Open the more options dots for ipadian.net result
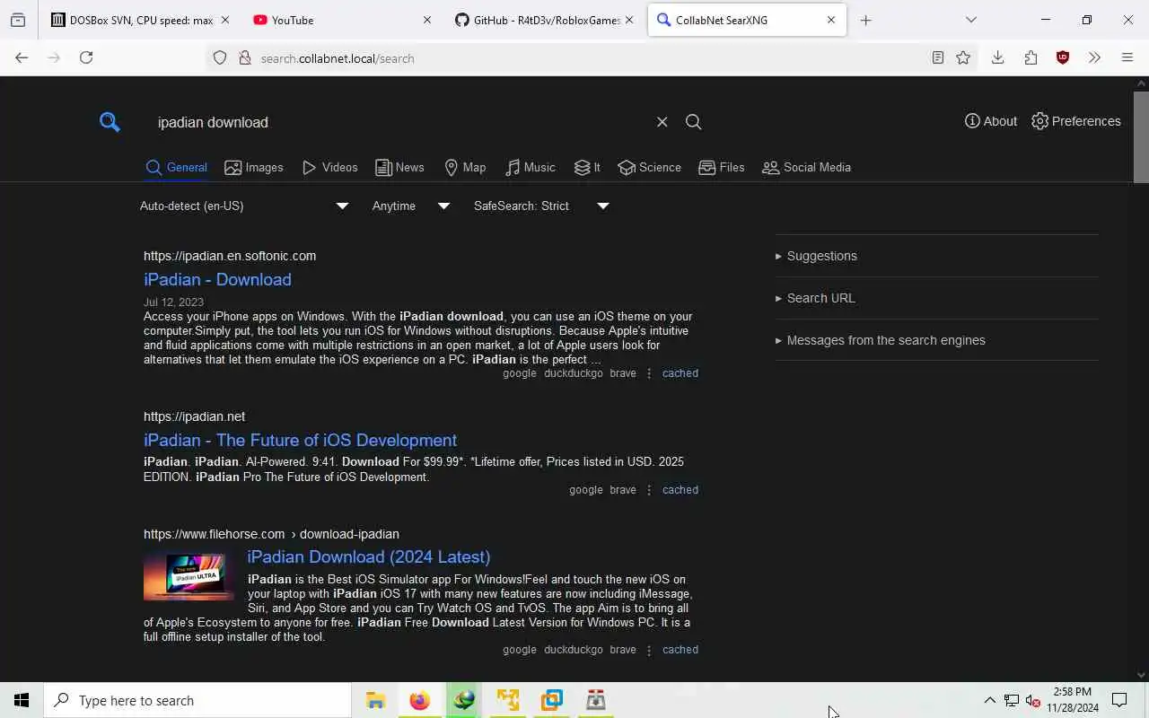Screen dimensions: 1149x718 (x=649, y=490)
